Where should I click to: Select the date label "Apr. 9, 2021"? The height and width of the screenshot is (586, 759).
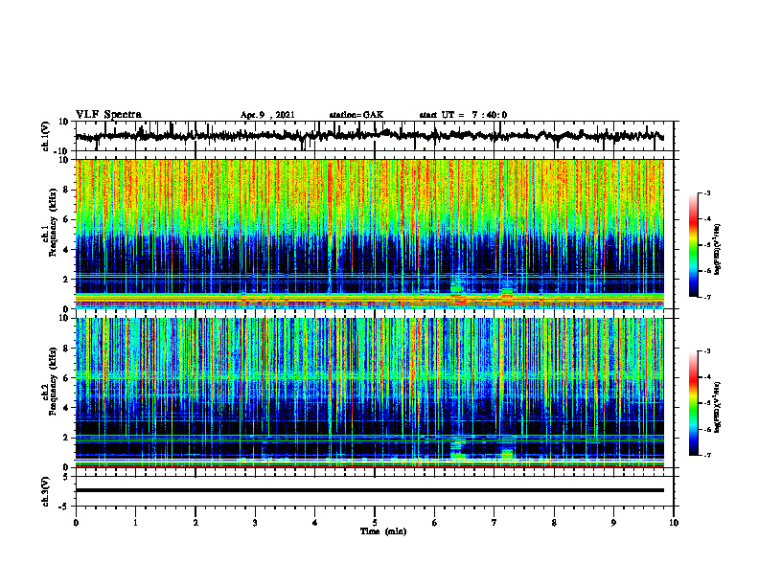pyautogui.click(x=267, y=115)
